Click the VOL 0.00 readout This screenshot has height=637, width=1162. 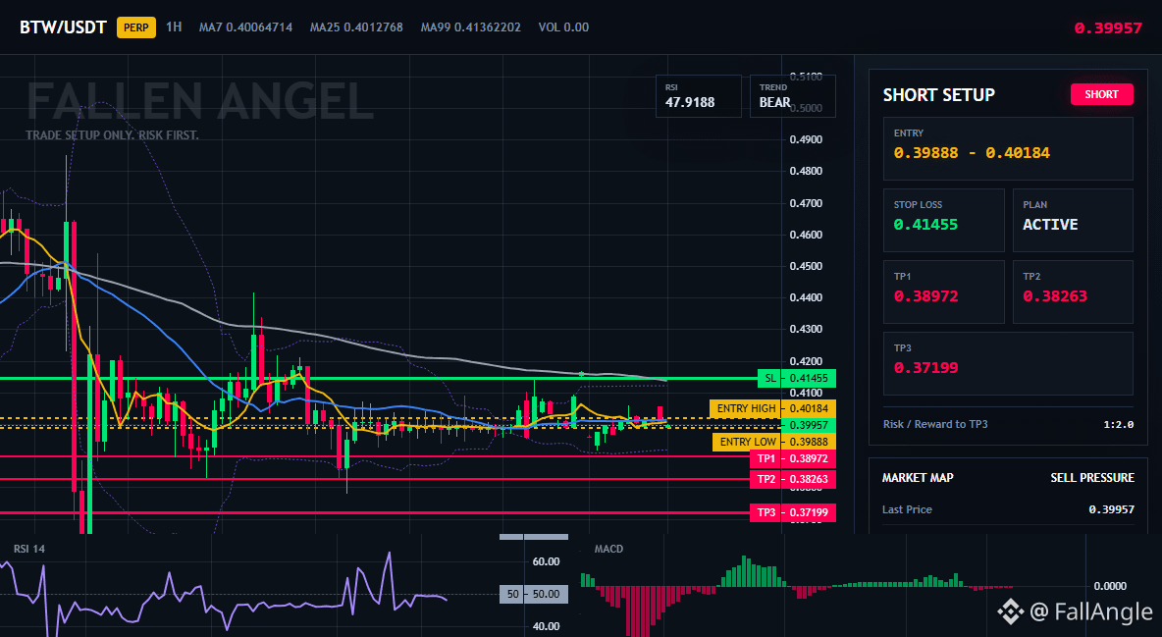563,27
